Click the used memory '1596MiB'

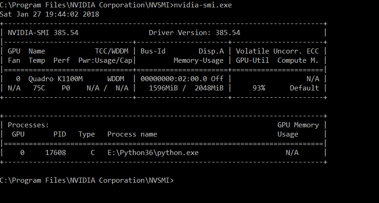pyautogui.click(x=163, y=88)
